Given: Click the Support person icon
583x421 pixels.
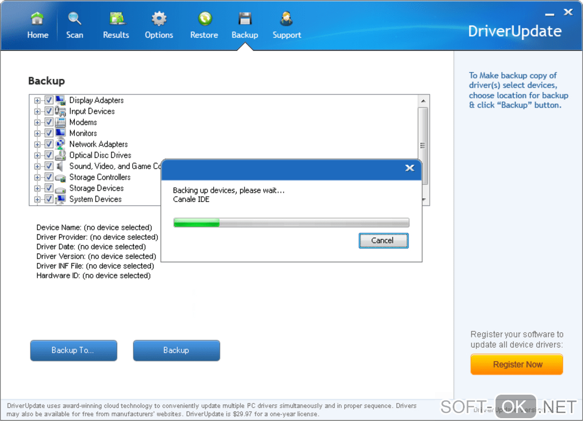Looking at the screenshot, I should coord(286,18).
